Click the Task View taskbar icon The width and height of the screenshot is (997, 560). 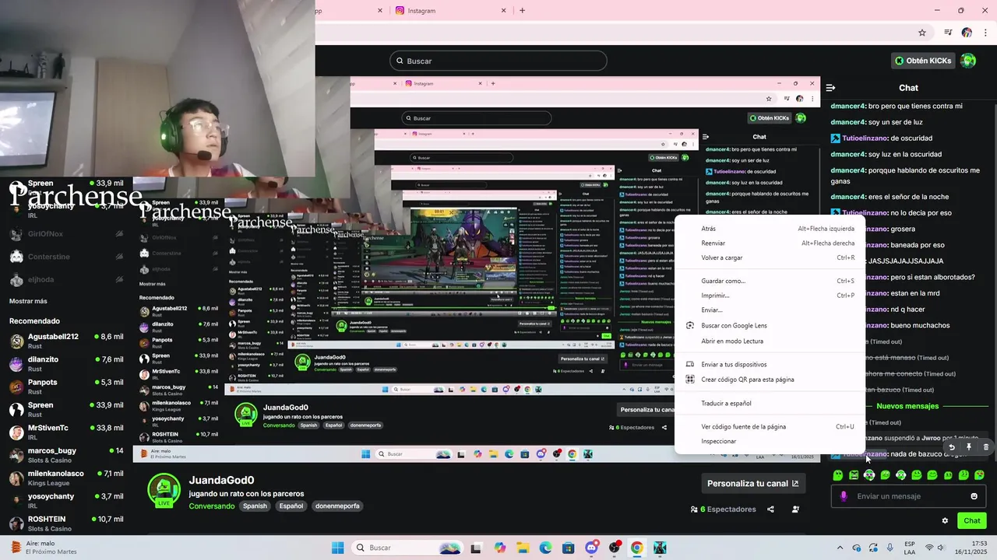click(477, 548)
